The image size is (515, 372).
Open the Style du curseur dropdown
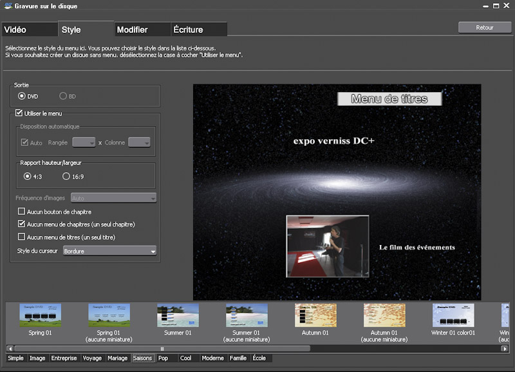pyautogui.click(x=109, y=251)
